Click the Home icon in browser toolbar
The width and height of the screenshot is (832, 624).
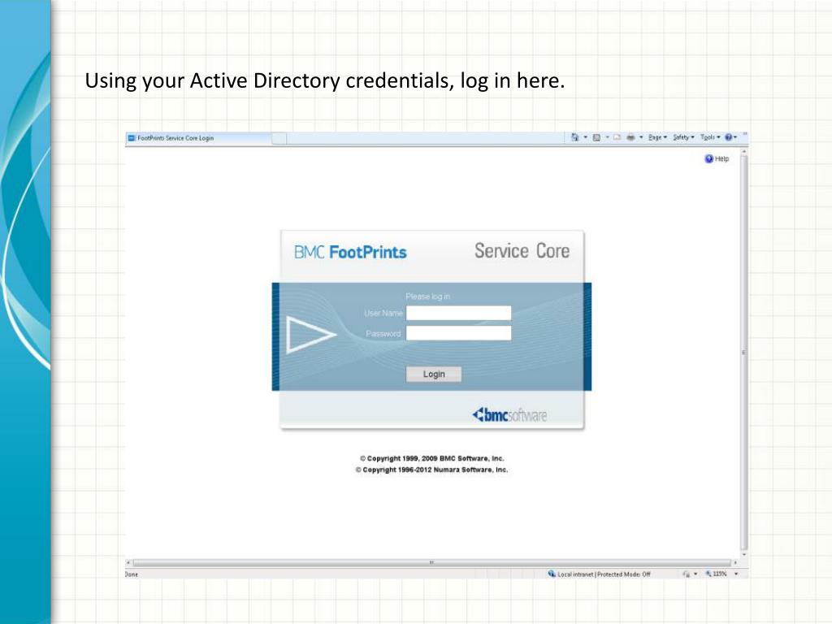[x=574, y=137]
